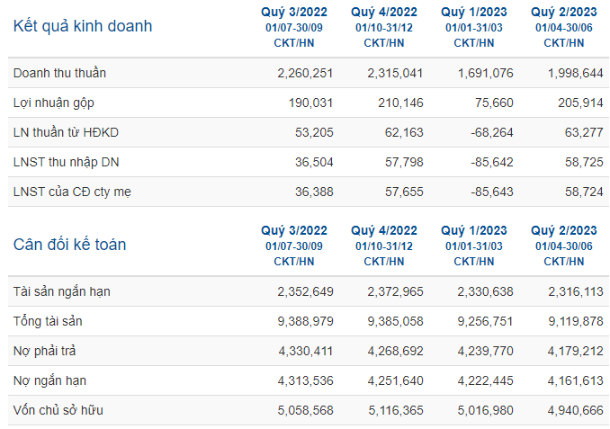Select the LN thuần từ HĐKD row
This screenshot has width=610, height=429.
click(x=309, y=132)
